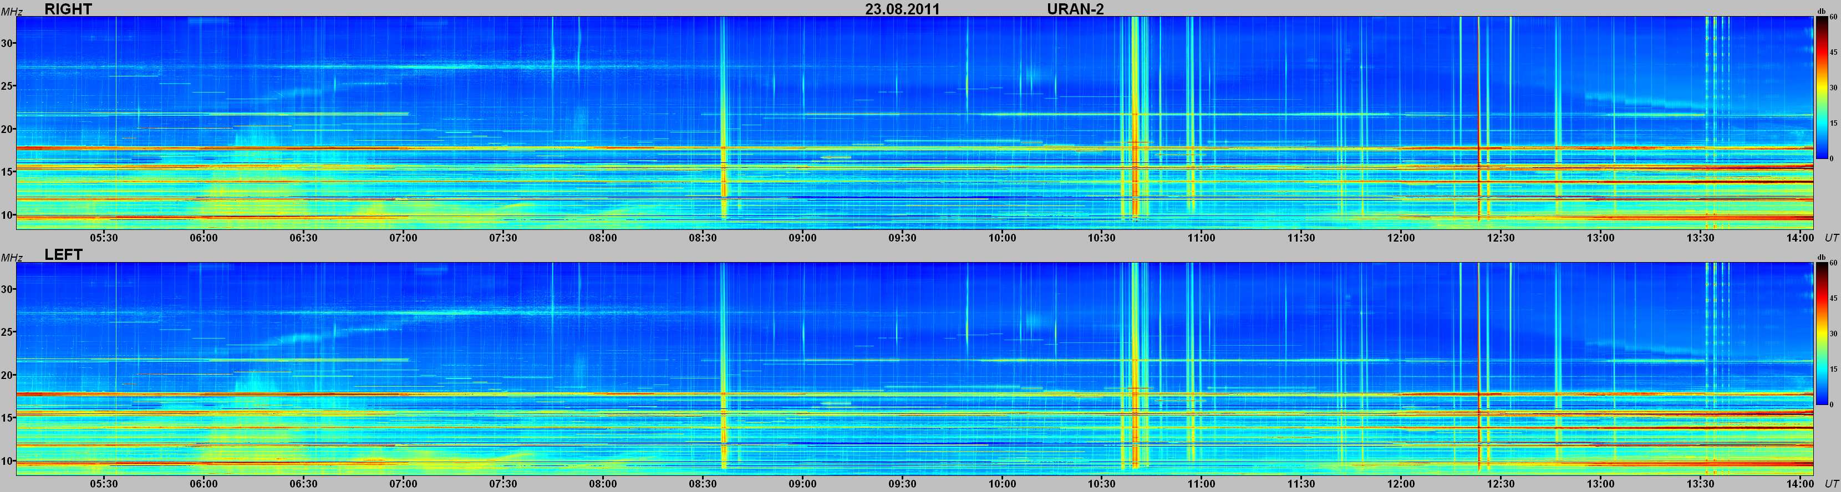Click the 25 MHz tick of LEFT panel

[x=7, y=332]
